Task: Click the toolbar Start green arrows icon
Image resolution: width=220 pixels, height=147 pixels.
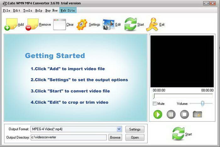Action: tap(130, 24)
